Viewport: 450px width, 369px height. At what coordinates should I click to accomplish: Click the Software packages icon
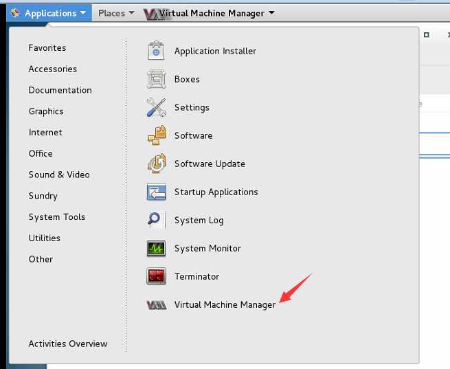157,135
